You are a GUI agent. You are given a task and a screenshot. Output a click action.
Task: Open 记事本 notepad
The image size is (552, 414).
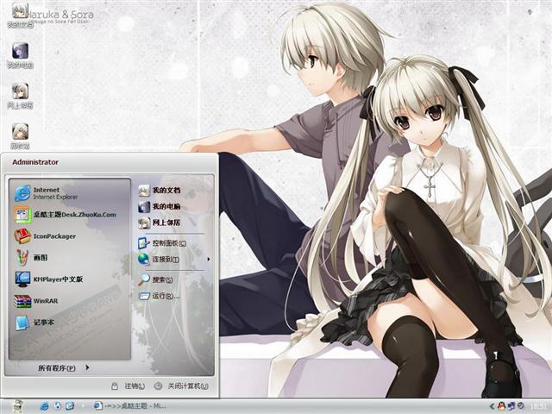(70, 323)
